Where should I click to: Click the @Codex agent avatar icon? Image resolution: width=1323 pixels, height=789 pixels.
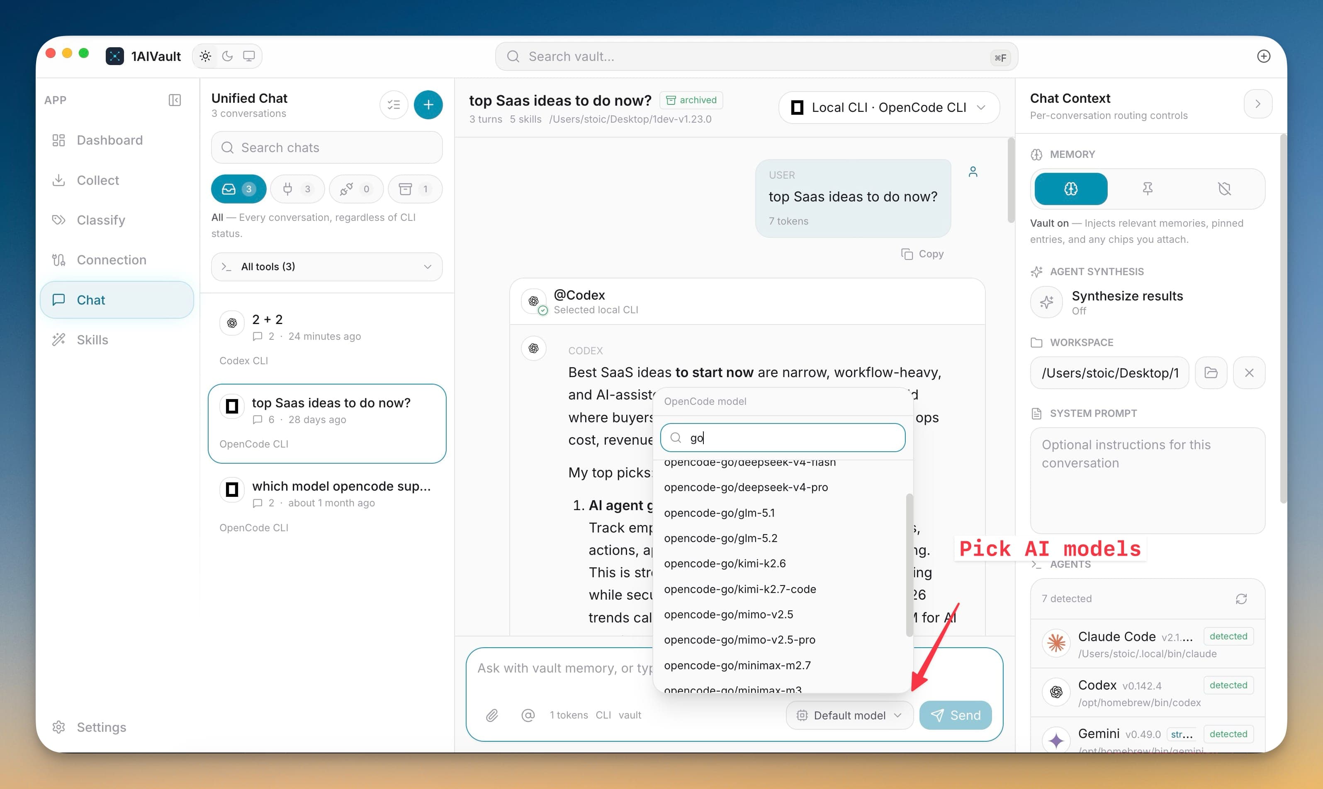point(534,301)
